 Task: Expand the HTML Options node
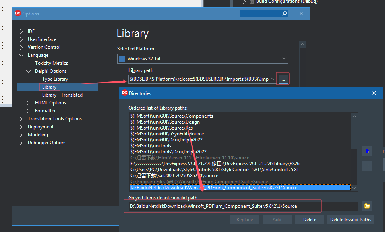[x=28, y=103]
